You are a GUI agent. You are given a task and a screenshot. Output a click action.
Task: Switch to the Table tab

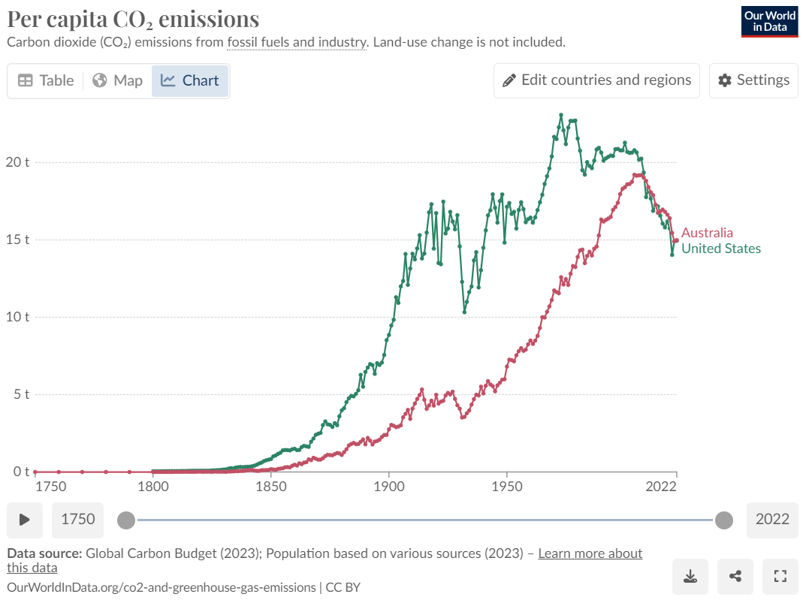pyautogui.click(x=46, y=80)
